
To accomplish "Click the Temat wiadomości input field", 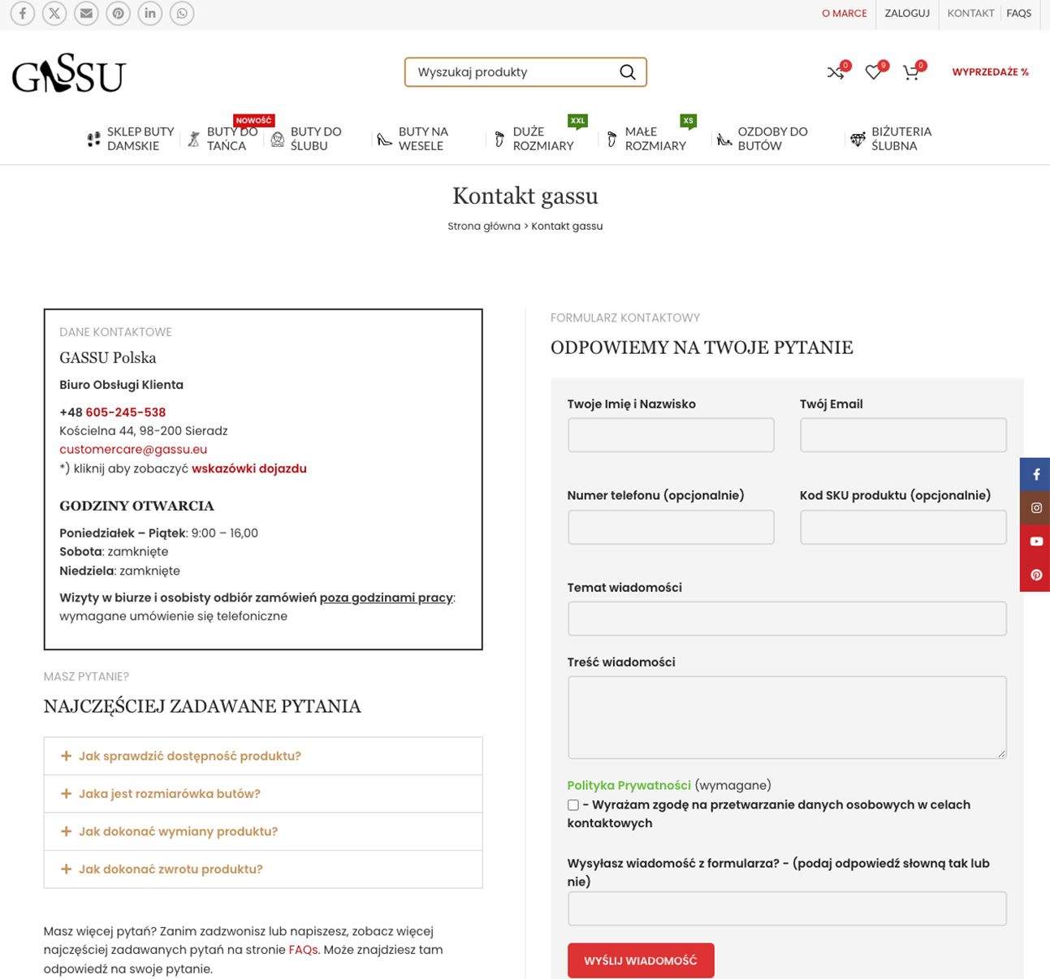I will coord(787,619).
